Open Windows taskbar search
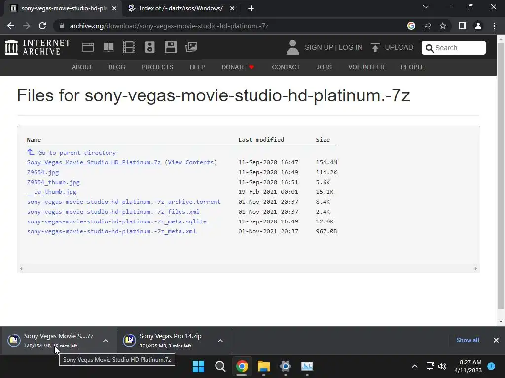 click(x=220, y=366)
